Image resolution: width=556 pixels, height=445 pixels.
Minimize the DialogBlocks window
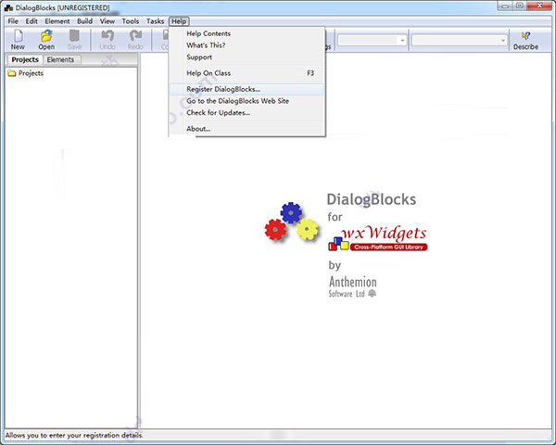pos(505,6)
